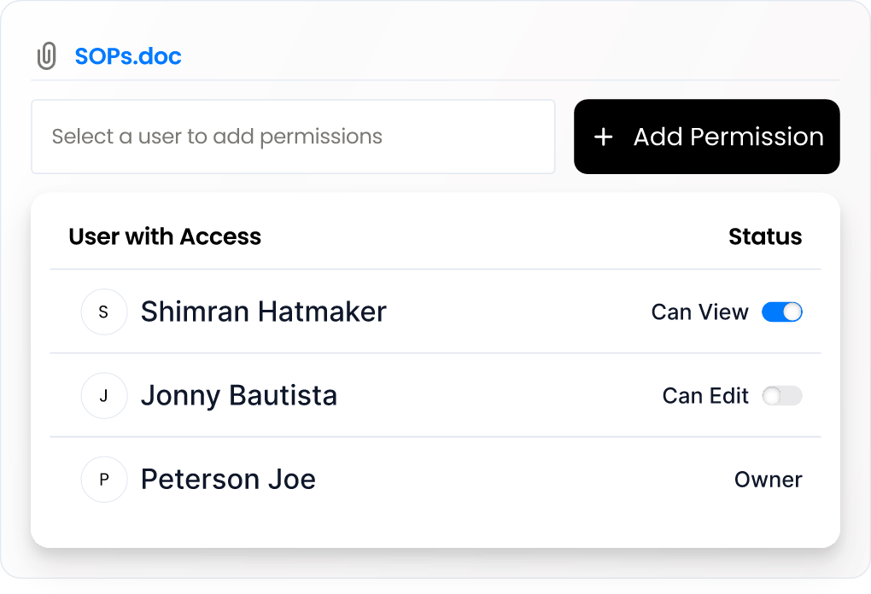The image size is (871, 594).
Task: Click the Owner status label
Action: (769, 480)
